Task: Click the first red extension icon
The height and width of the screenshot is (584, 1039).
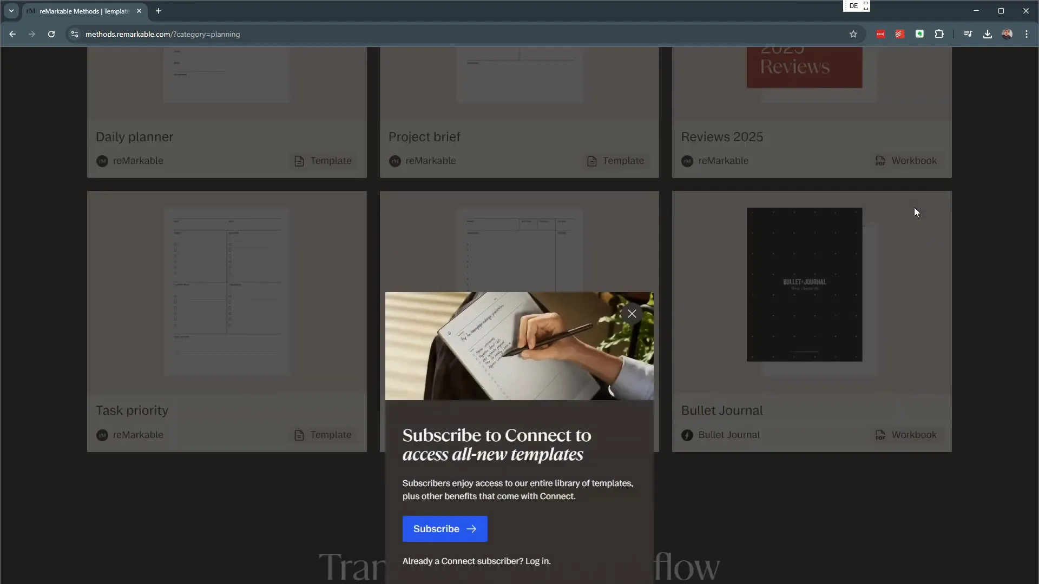Action: [880, 34]
